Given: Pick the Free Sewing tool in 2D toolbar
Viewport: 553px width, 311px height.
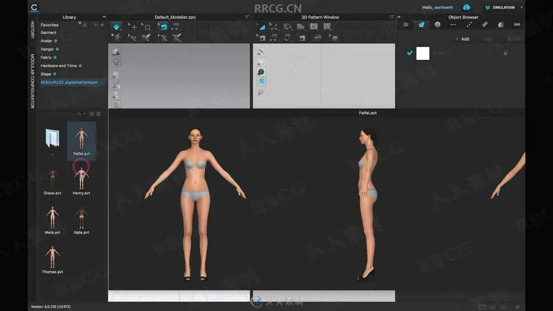Looking at the screenshot, I should (x=287, y=37).
